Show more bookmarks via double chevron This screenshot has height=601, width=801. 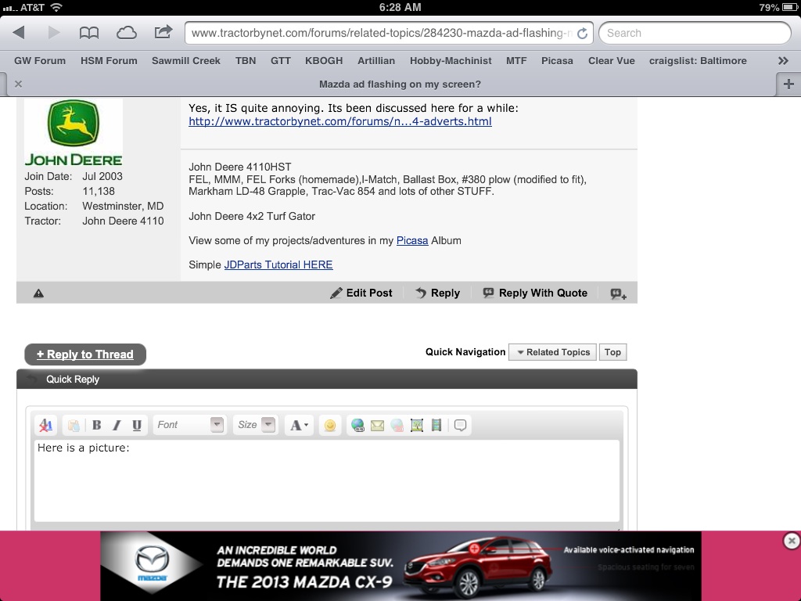[783, 61]
